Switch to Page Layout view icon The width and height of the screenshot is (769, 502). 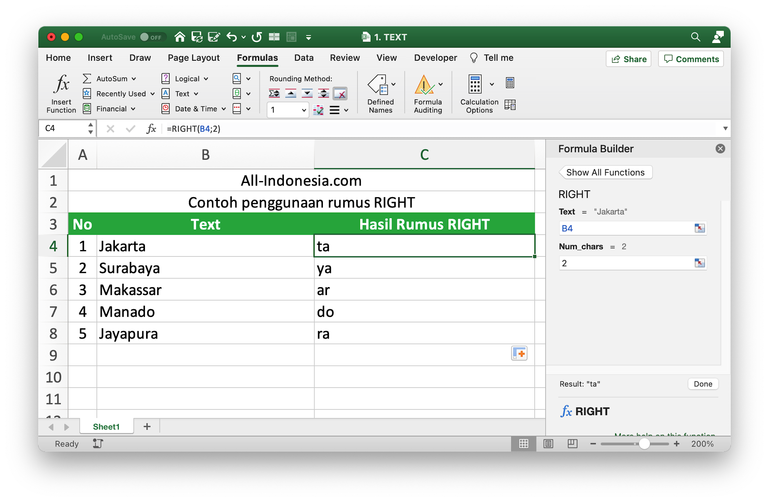point(548,444)
